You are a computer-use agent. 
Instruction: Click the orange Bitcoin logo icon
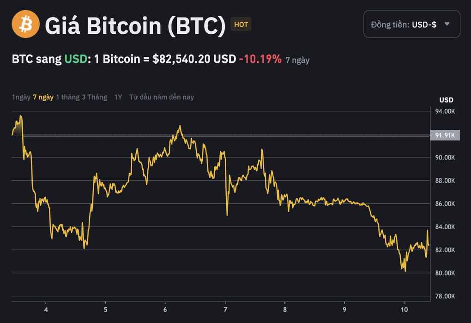tap(26, 24)
